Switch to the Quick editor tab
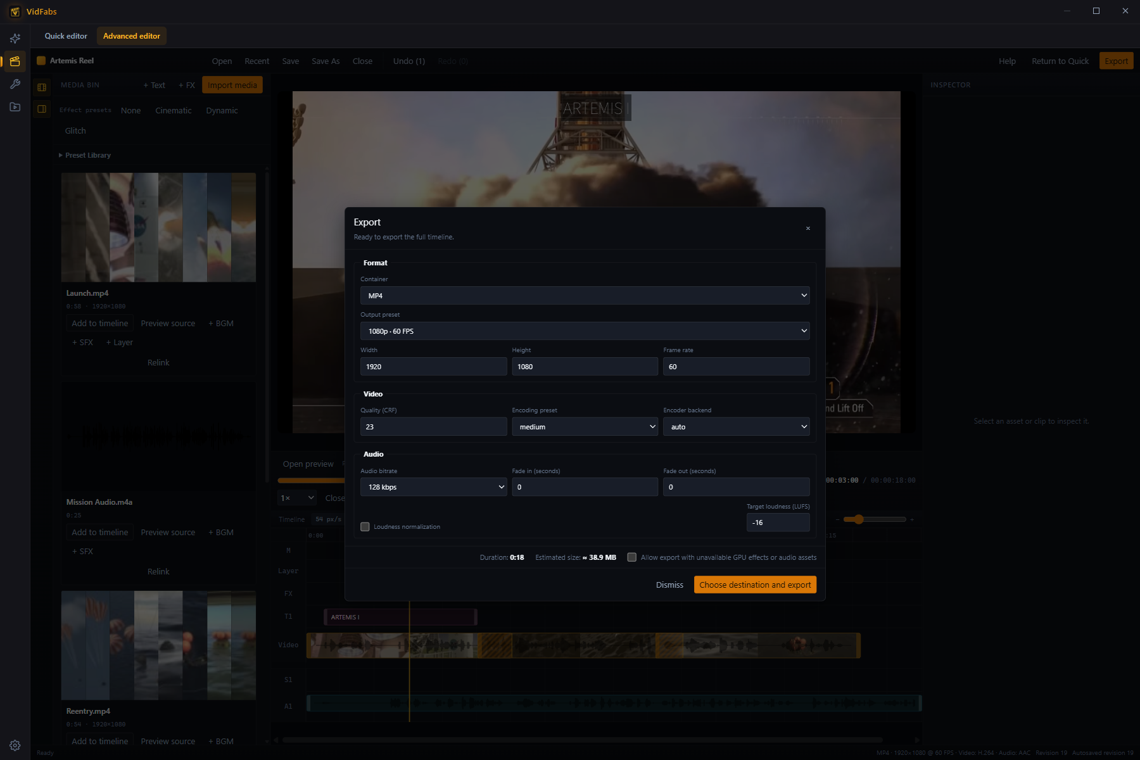The image size is (1140, 760). [66, 36]
